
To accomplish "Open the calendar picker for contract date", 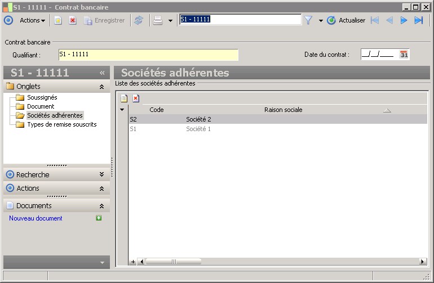I will (404, 55).
